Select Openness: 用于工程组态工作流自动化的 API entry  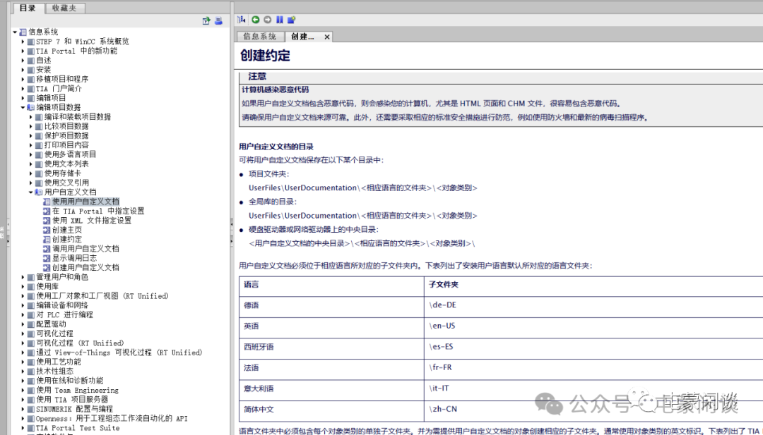tap(112, 419)
